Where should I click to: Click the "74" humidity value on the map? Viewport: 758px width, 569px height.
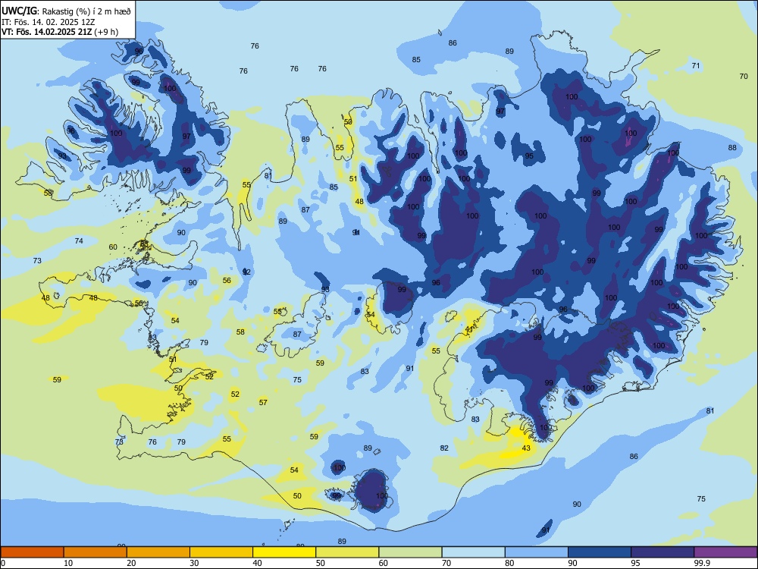pos(79,240)
